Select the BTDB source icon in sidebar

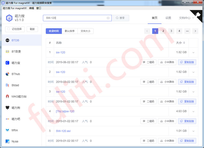(x=7, y=40)
